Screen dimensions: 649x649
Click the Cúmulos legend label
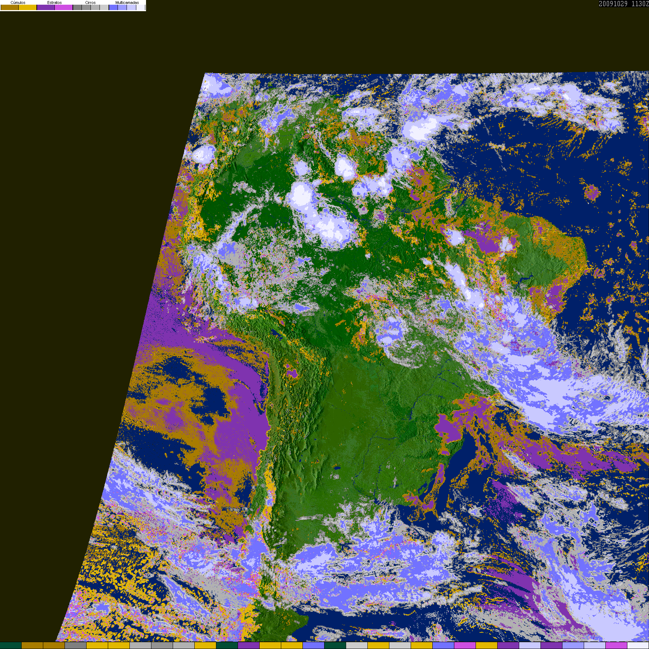pyautogui.click(x=18, y=3)
